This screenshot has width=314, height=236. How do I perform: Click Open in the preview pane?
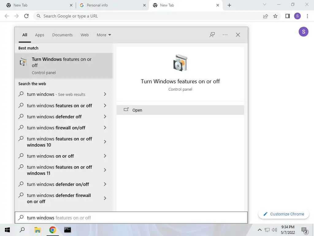(180, 110)
